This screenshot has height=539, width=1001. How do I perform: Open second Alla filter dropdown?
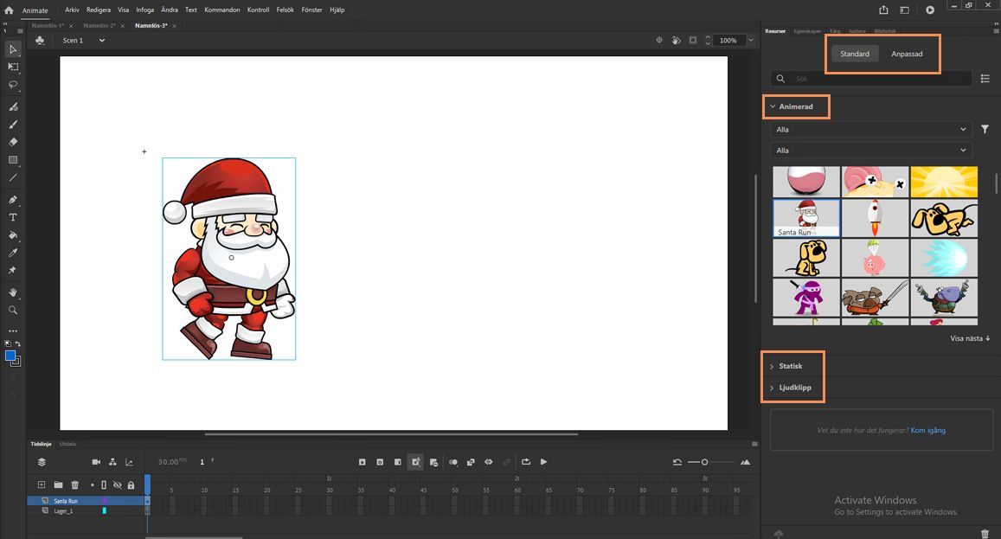click(x=871, y=151)
